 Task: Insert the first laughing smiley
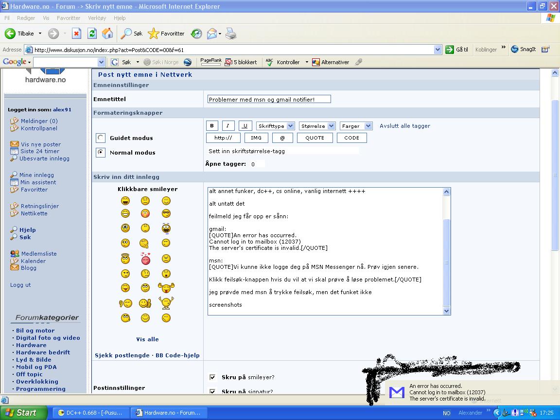(125, 201)
